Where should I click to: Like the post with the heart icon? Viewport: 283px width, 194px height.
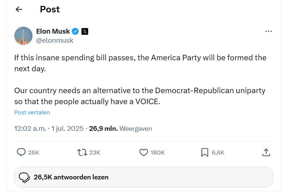click(144, 152)
